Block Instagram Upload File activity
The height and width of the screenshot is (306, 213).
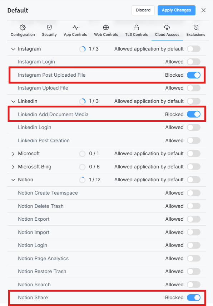[x=194, y=88]
